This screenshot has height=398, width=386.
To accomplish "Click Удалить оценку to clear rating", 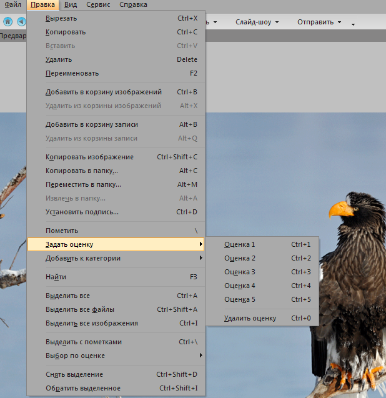I will tap(250, 318).
